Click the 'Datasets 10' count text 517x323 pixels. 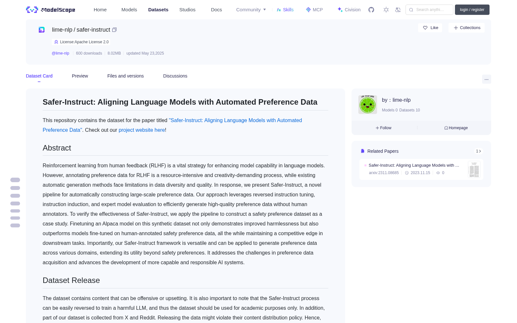[x=409, y=110]
